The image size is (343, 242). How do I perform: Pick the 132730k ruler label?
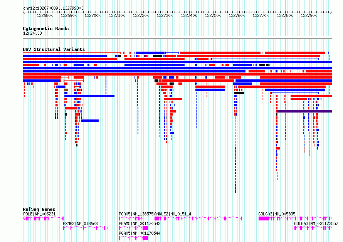(x=165, y=15)
